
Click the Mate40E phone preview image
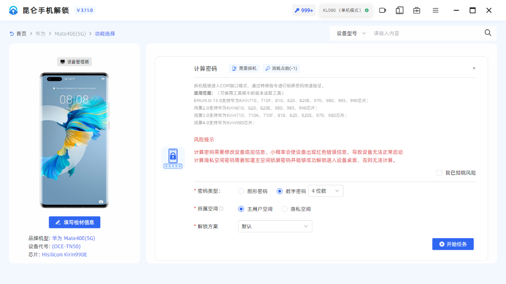[74, 140]
